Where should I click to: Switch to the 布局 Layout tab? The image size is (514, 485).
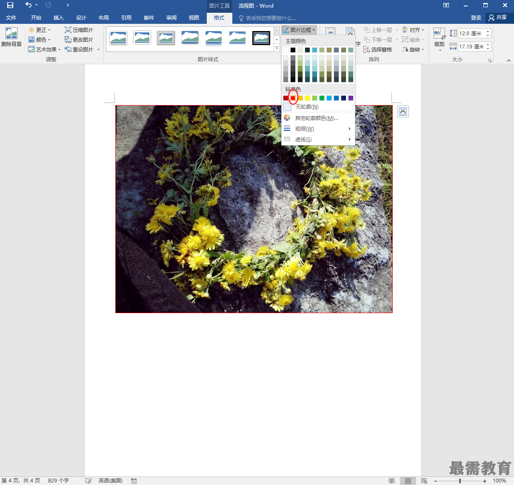pos(104,17)
